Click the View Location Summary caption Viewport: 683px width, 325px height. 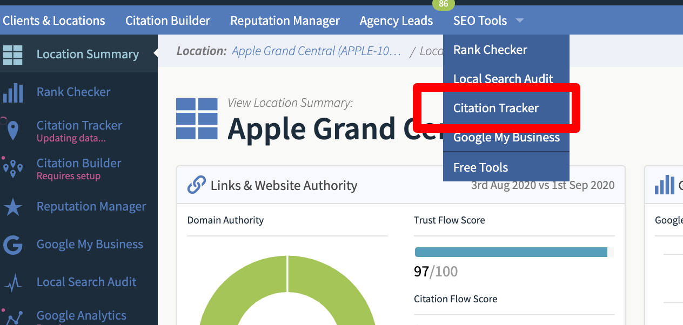click(x=290, y=103)
